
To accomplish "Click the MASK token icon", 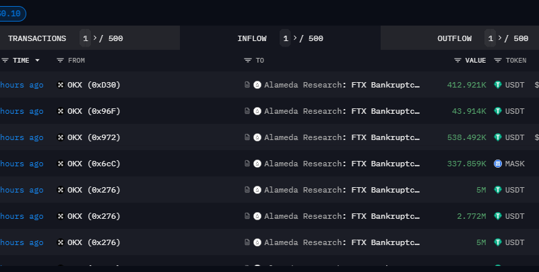I will (x=498, y=164).
